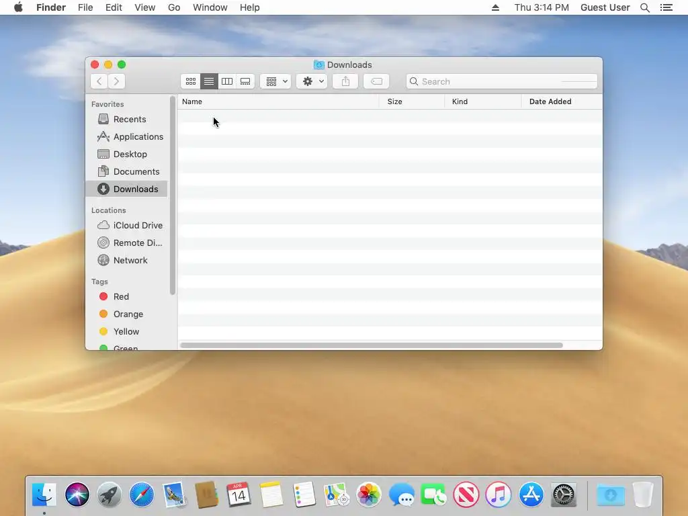The width and height of the screenshot is (688, 516).
Task: Sort by the Name column header
Action: click(278, 101)
